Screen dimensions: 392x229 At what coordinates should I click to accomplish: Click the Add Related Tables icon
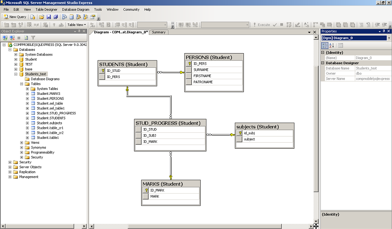(x=21, y=25)
